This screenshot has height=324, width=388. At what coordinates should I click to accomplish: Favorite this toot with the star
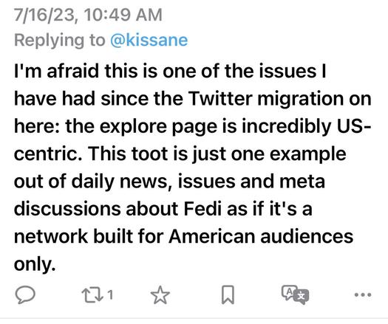point(160,294)
